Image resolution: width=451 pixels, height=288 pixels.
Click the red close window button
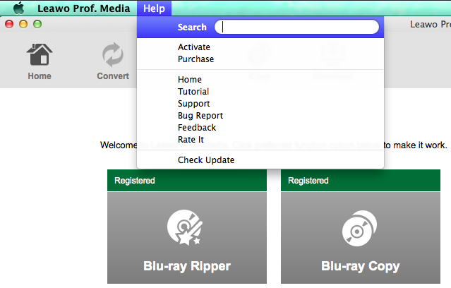tap(9, 24)
